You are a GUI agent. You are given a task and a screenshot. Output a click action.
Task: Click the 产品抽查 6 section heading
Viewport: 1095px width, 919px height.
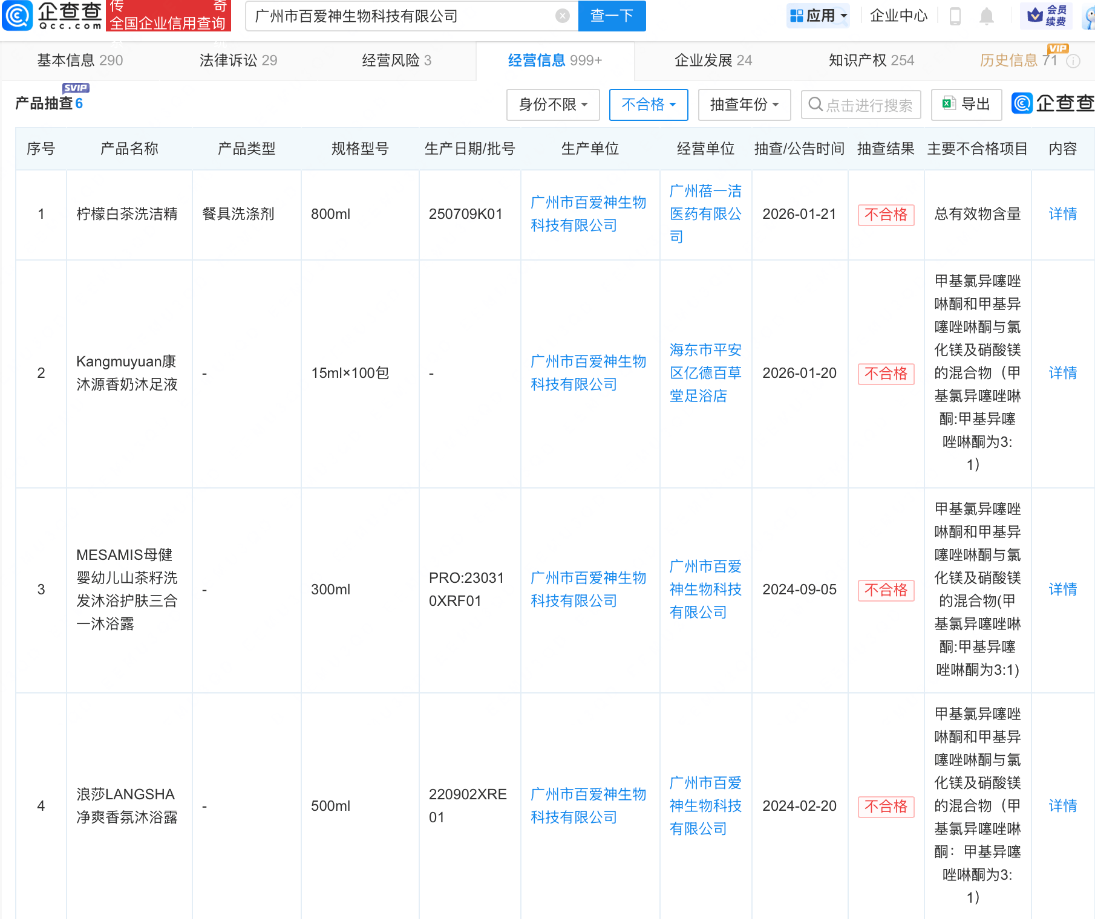tap(49, 104)
